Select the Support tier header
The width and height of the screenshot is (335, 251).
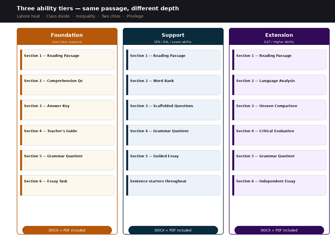[173, 37]
